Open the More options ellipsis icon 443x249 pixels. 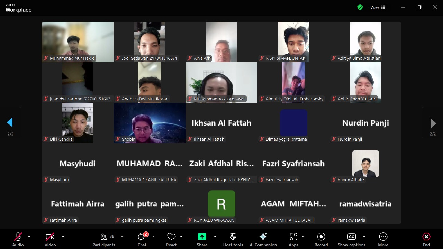point(383,237)
